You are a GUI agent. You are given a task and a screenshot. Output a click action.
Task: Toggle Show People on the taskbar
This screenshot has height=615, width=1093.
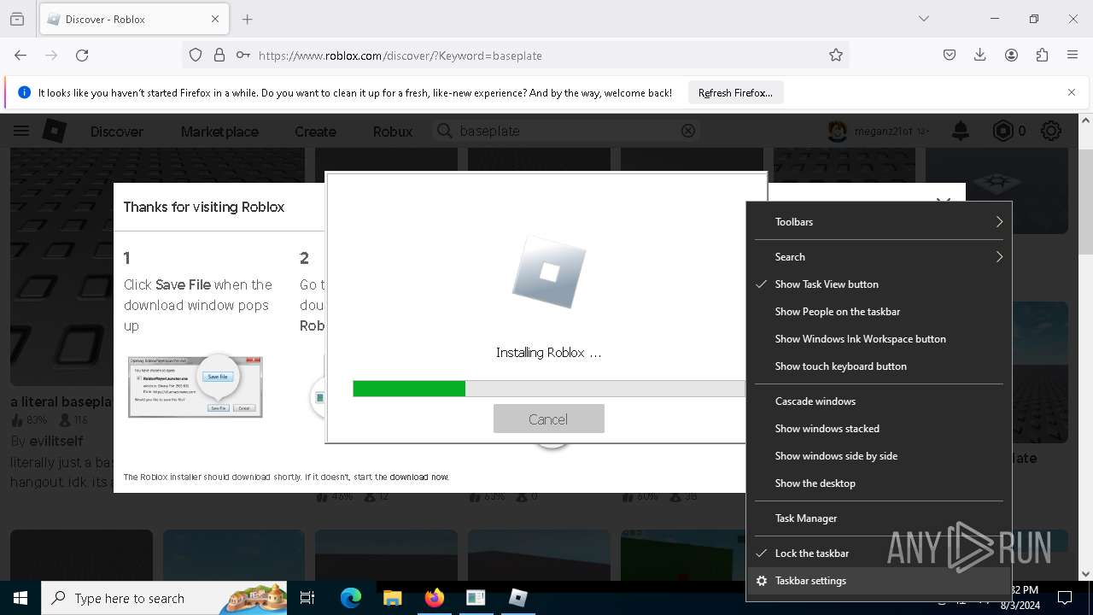(879, 312)
